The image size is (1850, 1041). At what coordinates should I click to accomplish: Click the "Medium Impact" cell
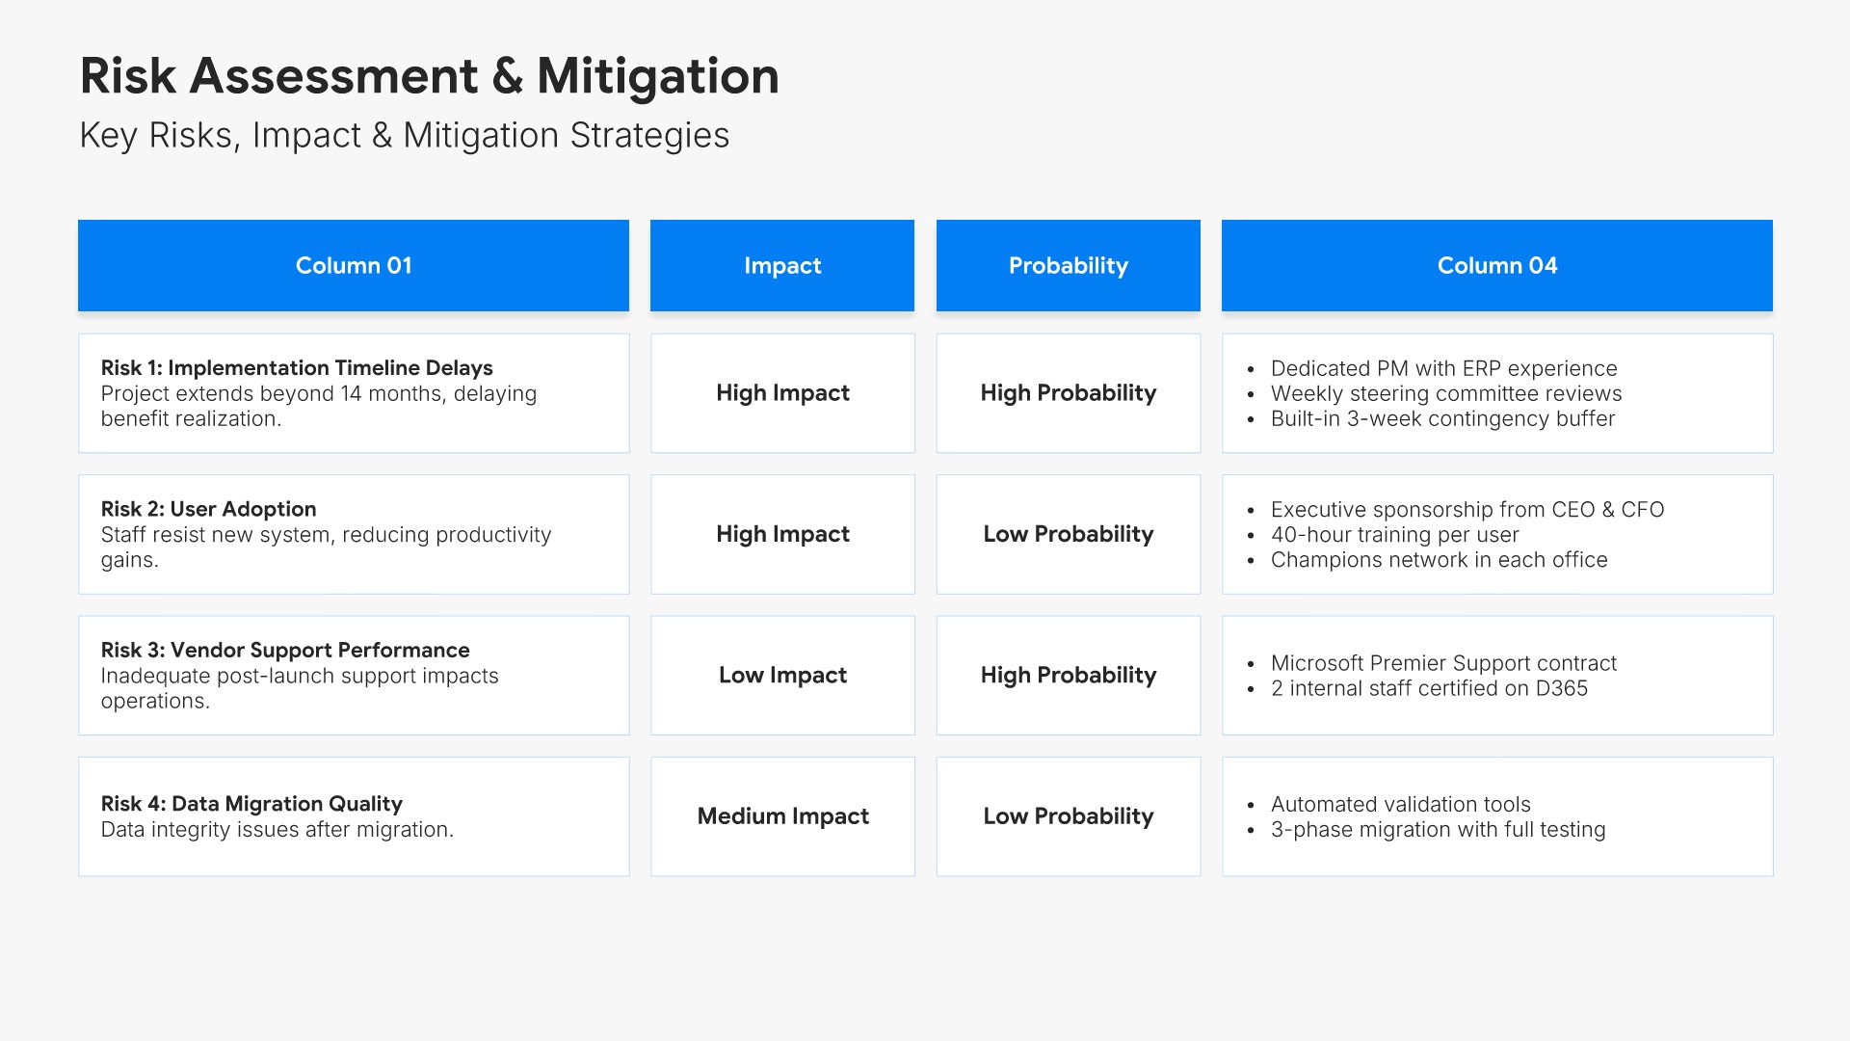coord(781,816)
